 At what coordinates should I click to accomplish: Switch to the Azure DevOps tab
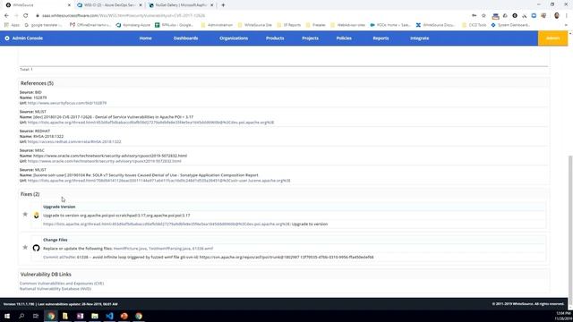point(108,5)
